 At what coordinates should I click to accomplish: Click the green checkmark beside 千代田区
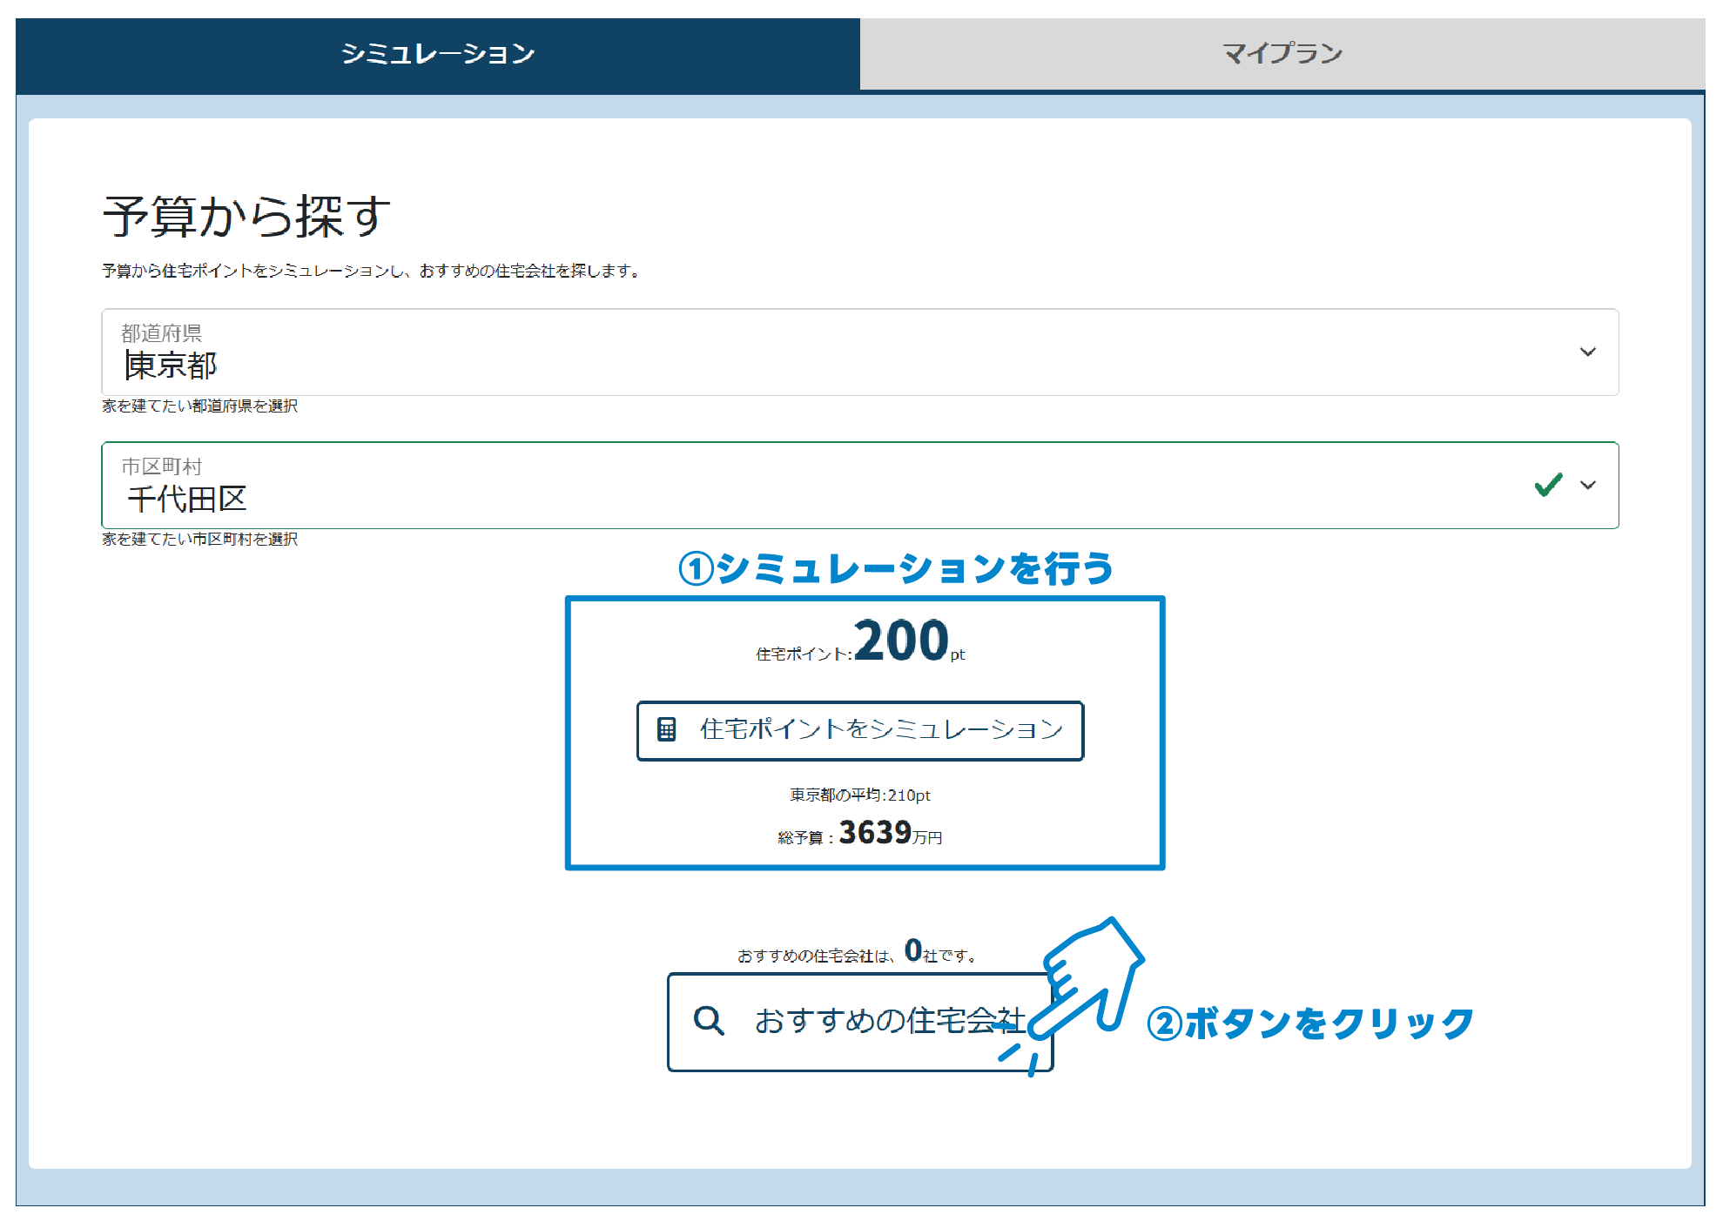pyautogui.click(x=1549, y=486)
